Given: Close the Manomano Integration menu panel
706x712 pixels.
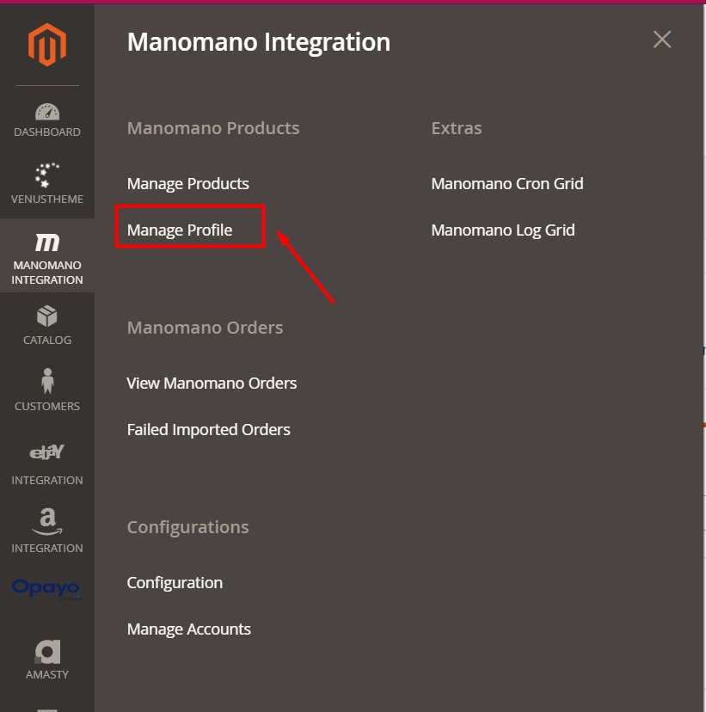Looking at the screenshot, I should point(662,40).
